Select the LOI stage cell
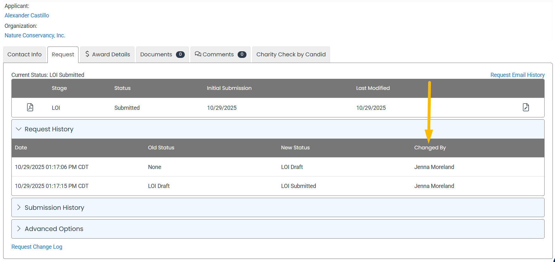555x262 pixels. click(x=56, y=108)
